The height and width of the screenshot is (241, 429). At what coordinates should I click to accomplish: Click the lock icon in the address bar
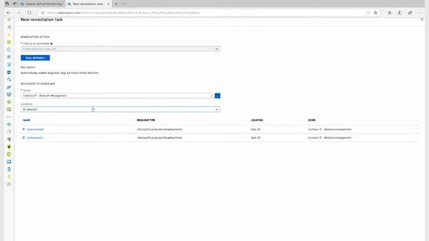click(x=42, y=13)
